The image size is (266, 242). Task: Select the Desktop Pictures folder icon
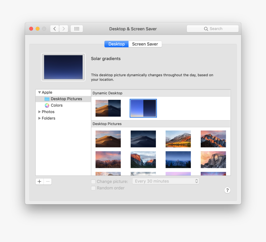click(x=47, y=99)
